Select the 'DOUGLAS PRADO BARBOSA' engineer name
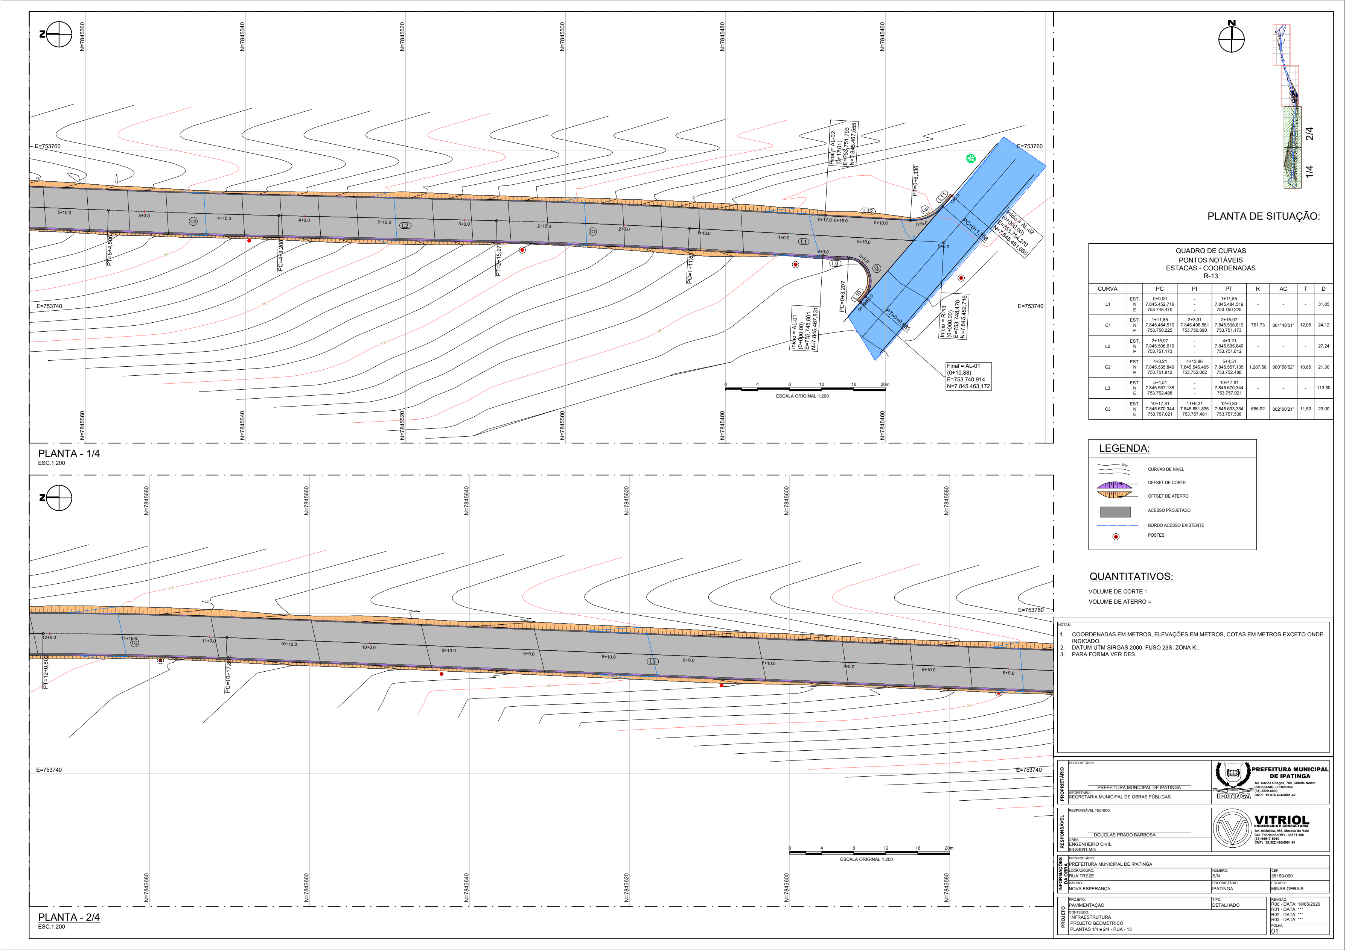The width and height of the screenshot is (1346, 950). coord(1124,835)
